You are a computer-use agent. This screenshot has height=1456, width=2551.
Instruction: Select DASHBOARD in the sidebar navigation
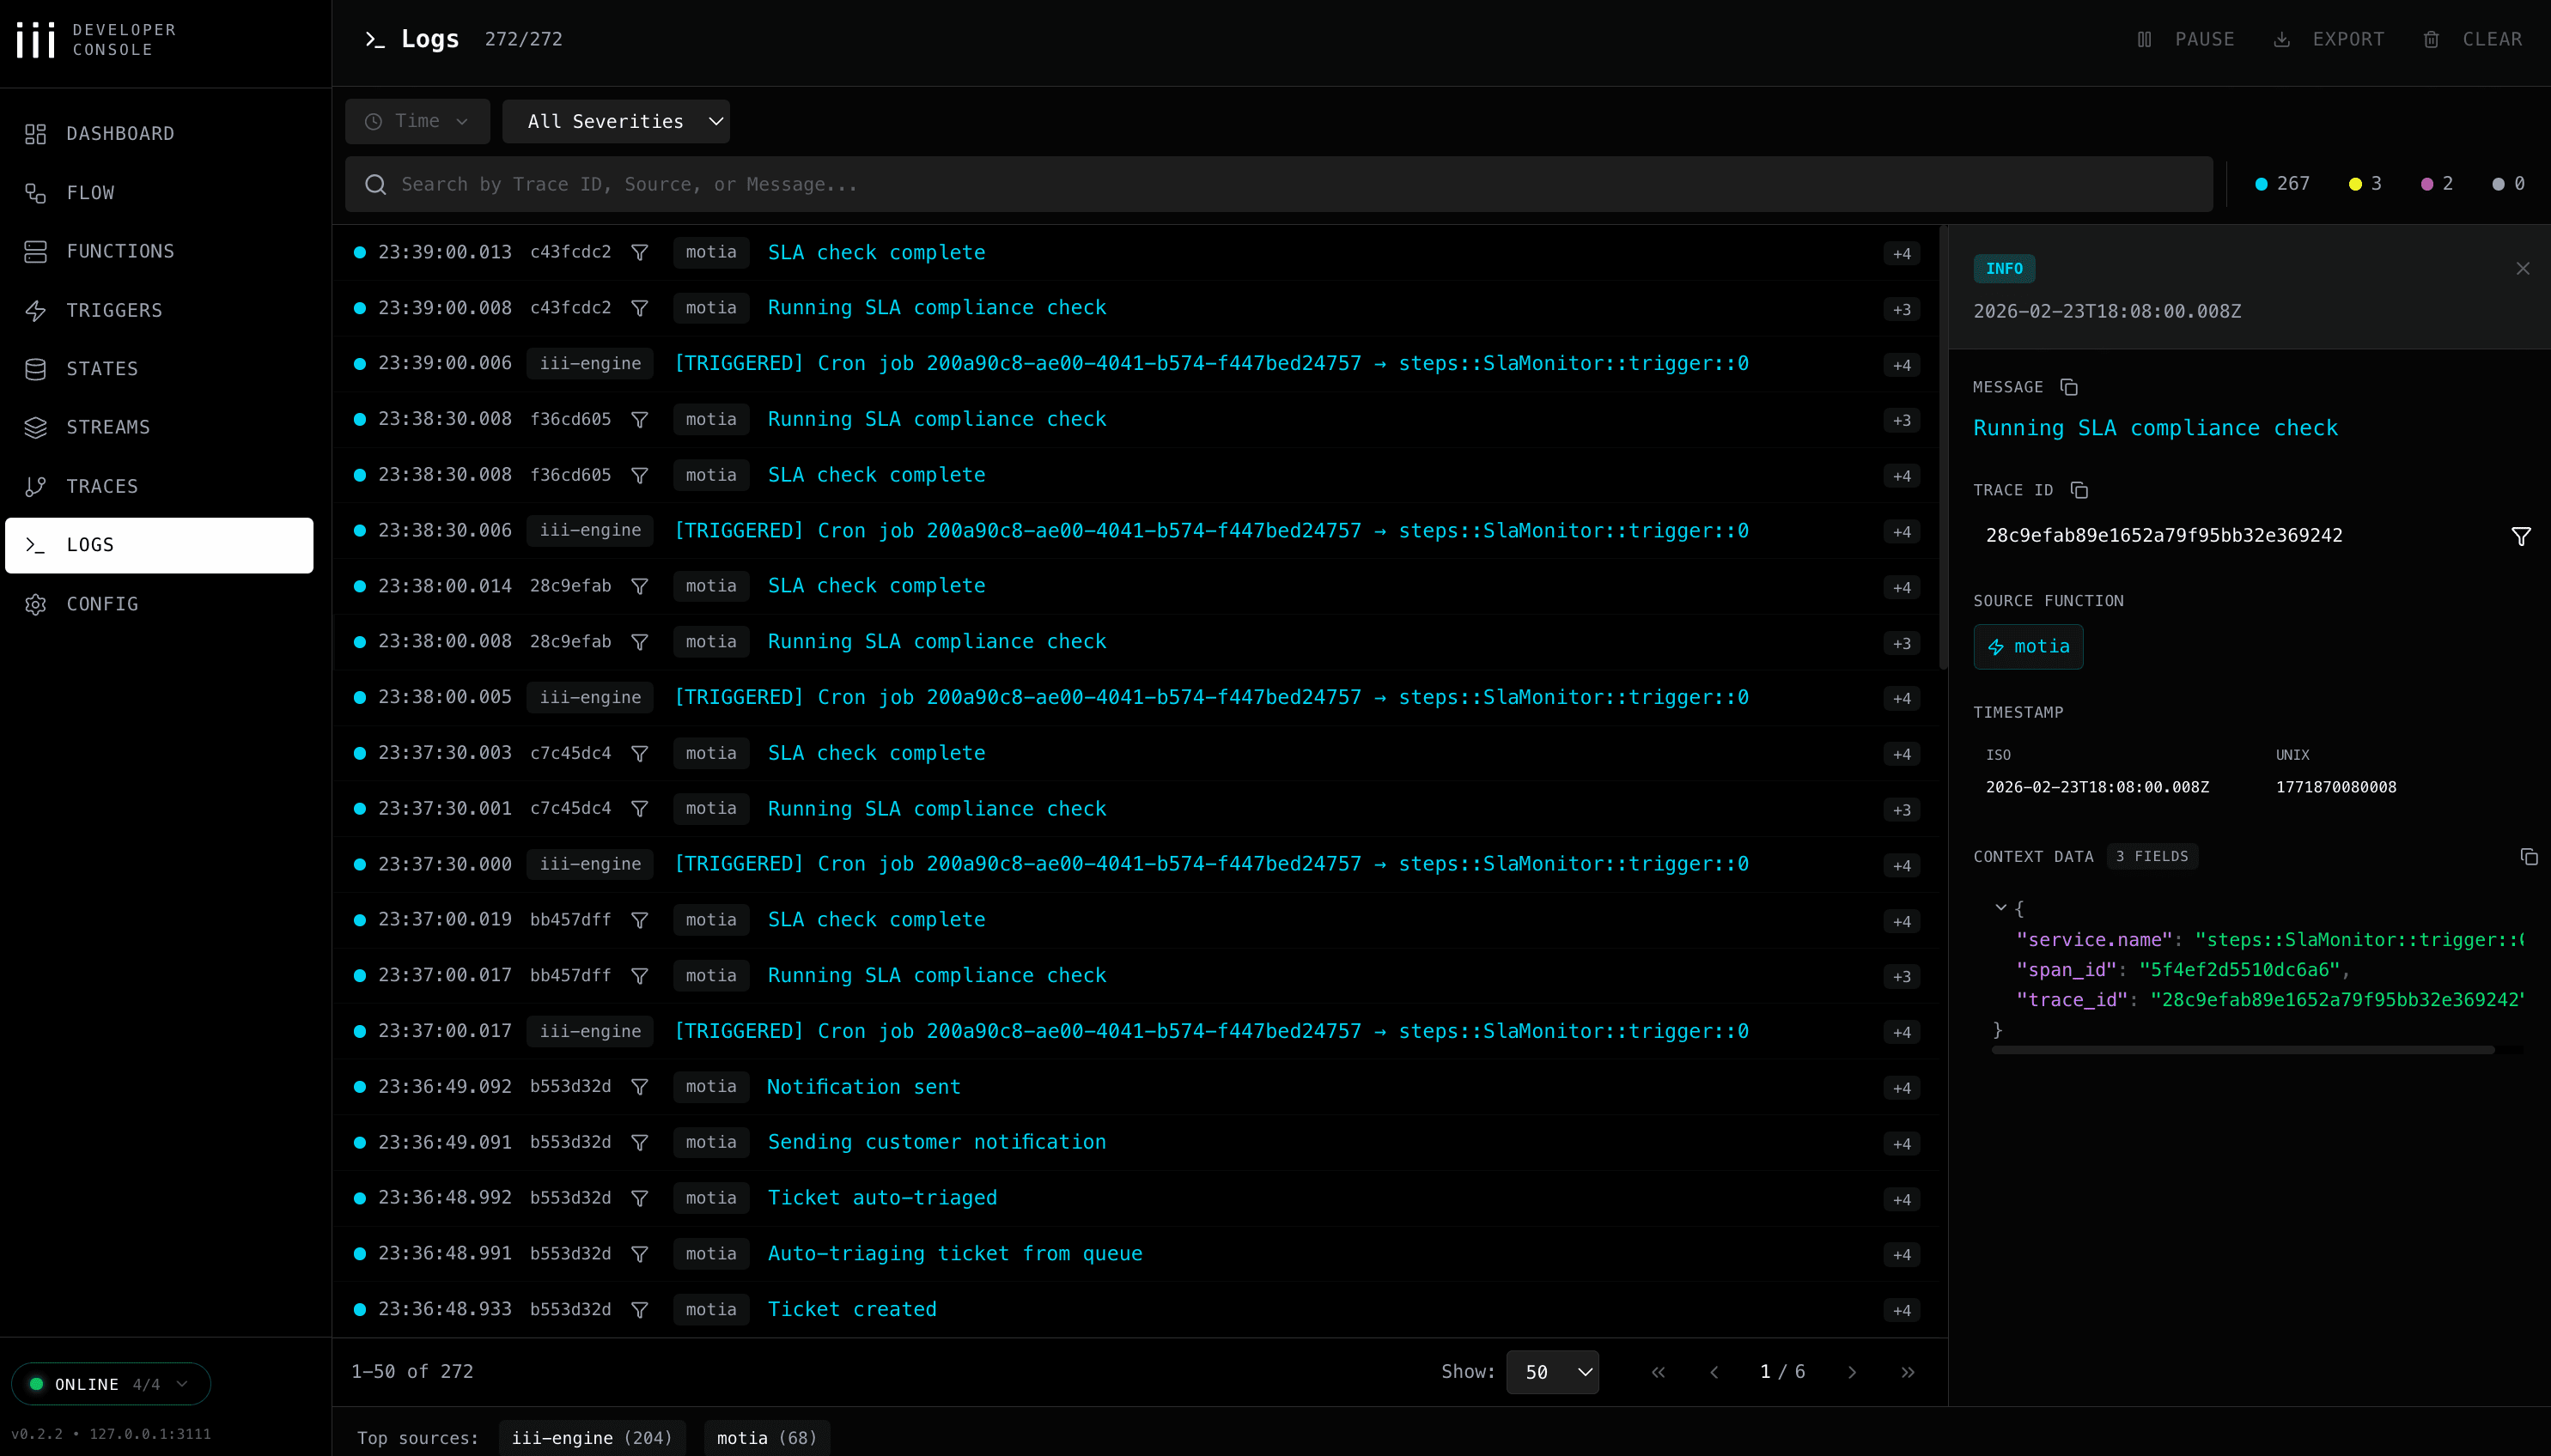coord(120,133)
